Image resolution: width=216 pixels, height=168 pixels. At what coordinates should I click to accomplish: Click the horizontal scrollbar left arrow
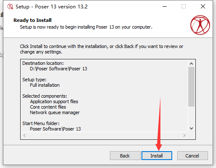(x=24, y=135)
